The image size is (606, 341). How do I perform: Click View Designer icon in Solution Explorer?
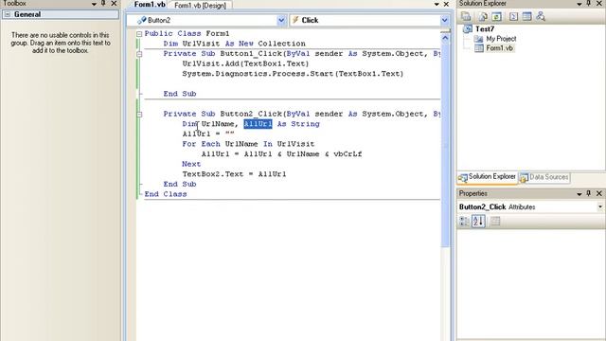[x=526, y=16]
